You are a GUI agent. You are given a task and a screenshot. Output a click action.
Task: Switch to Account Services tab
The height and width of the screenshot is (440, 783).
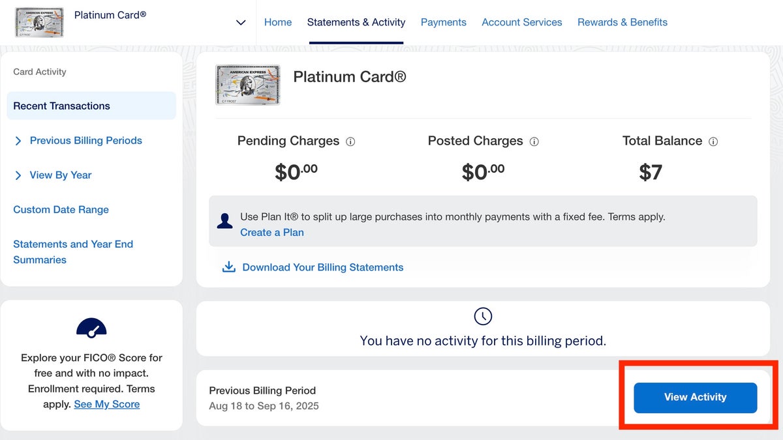pyautogui.click(x=522, y=22)
